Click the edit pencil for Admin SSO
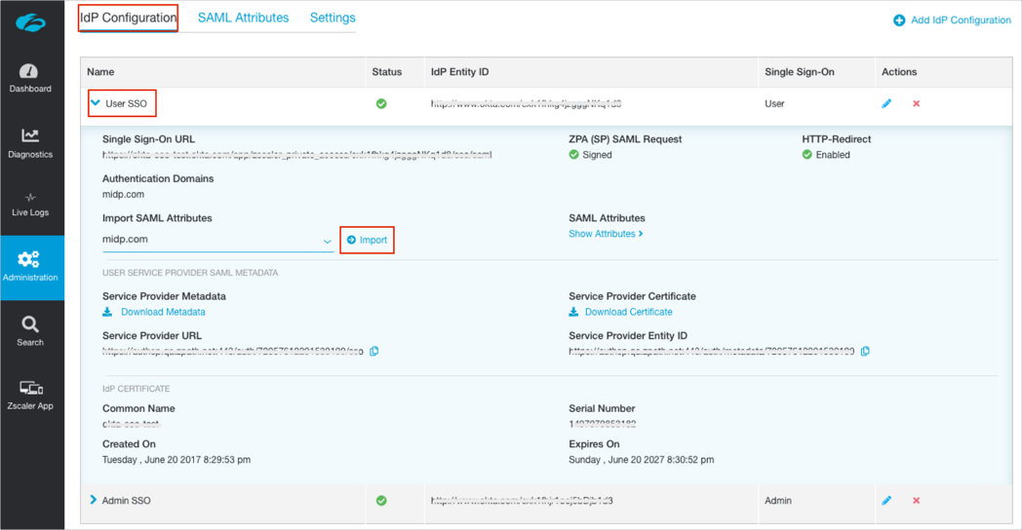This screenshot has height=530, width=1022. (x=886, y=501)
